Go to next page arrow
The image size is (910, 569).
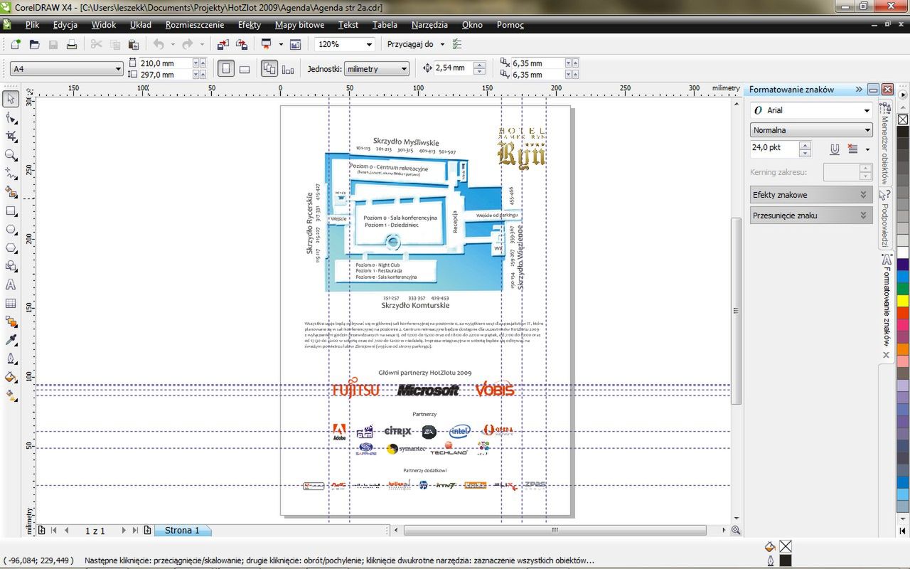pos(123,530)
